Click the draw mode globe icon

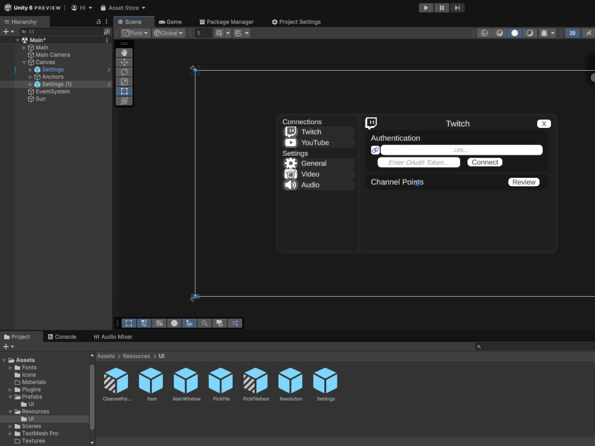pos(484,33)
